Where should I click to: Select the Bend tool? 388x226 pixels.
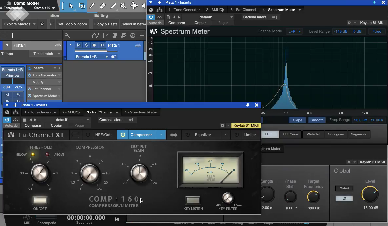click(x=134, y=6)
